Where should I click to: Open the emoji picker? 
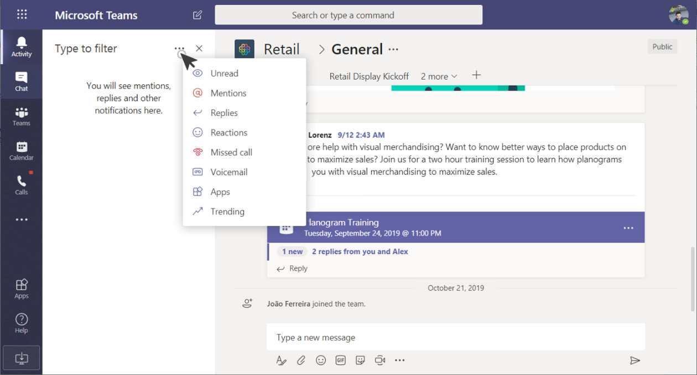(321, 360)
